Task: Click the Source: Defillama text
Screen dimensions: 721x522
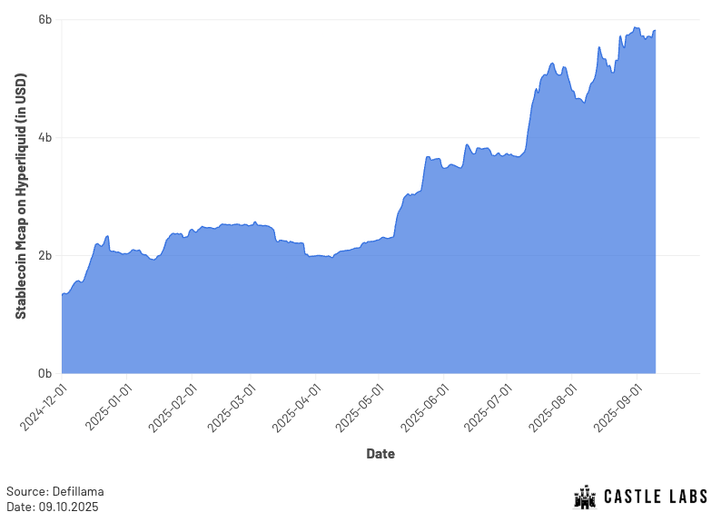Action: pos(55,491)
